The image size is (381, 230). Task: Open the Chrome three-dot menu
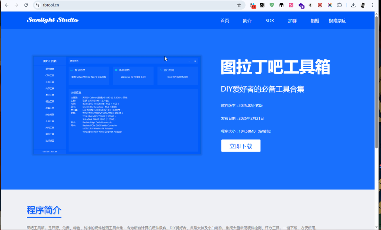(x=373, y=5)
